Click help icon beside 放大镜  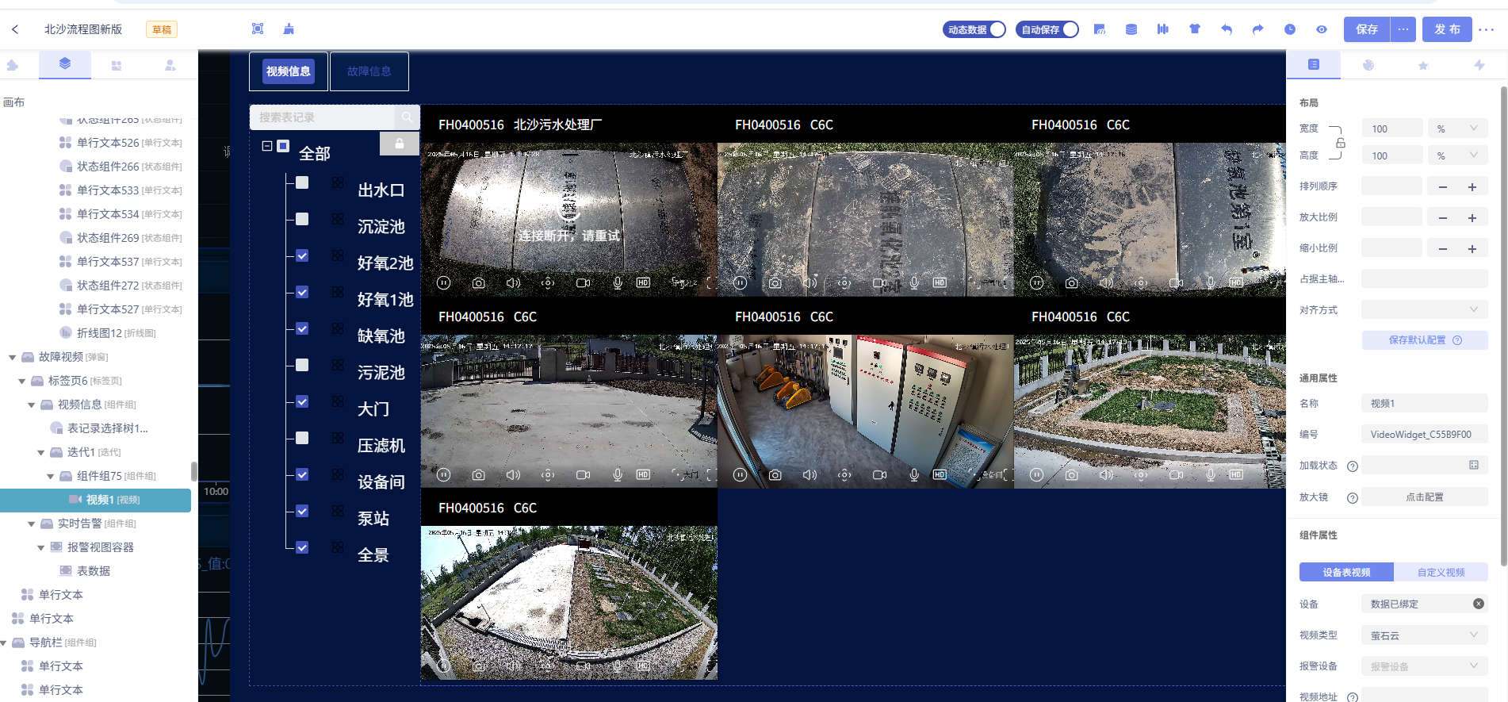(x=1353, y=498)
